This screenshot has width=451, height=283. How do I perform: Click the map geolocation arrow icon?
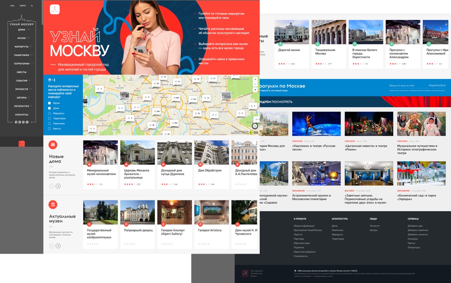click(255, 90)
